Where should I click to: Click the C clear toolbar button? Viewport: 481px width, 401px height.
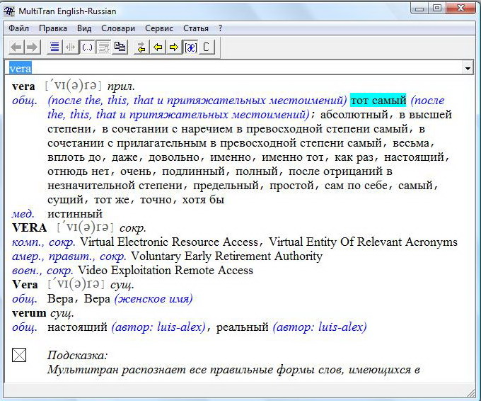pos(207,47)
